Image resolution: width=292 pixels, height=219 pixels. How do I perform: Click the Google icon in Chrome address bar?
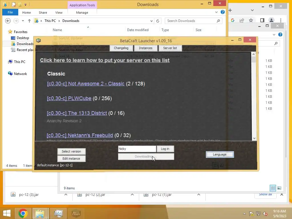coord(233,20)
